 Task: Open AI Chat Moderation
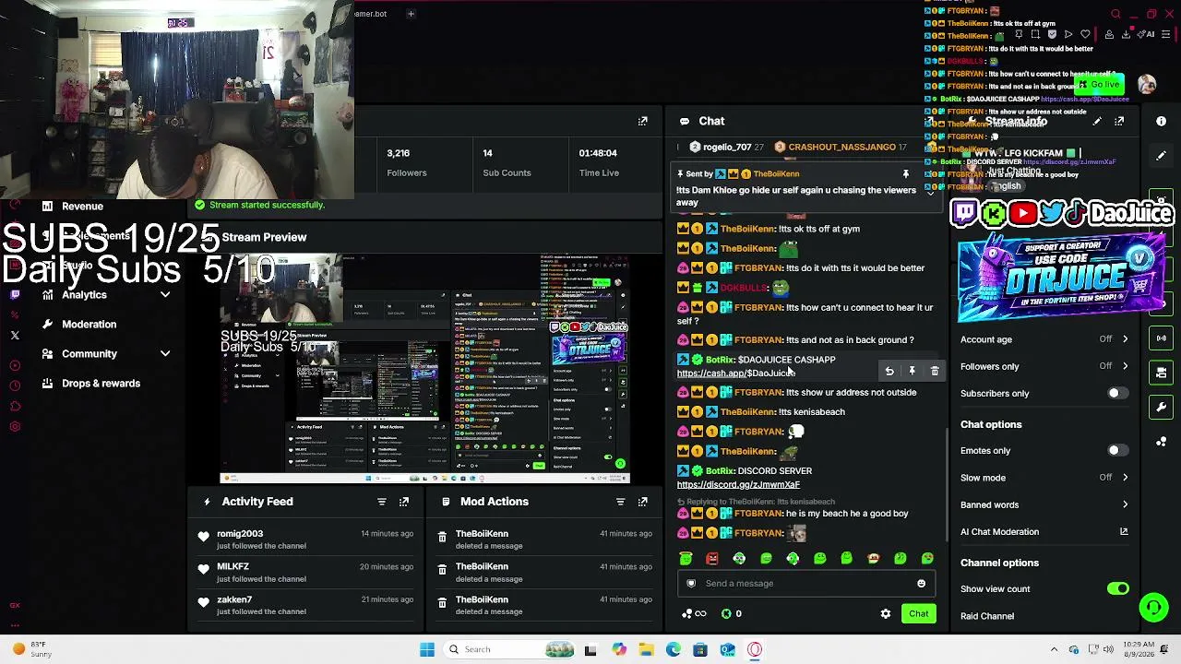pyautogui.click(x=999, y=532)
